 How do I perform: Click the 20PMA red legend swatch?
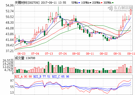pyautogui.click(x=102, y=3)
